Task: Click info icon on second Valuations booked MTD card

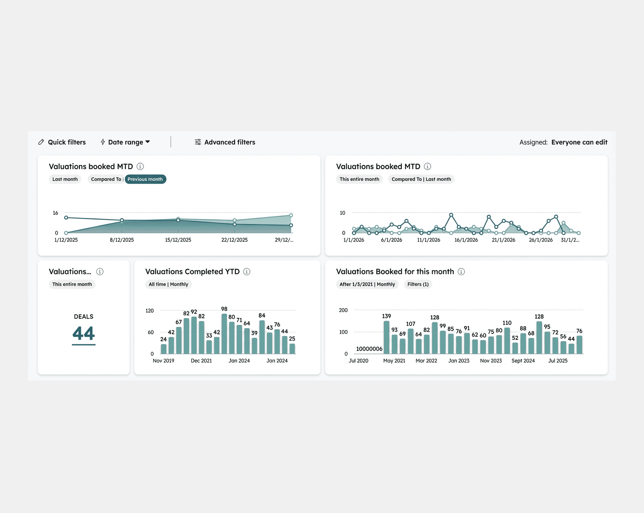Action: 427,166
